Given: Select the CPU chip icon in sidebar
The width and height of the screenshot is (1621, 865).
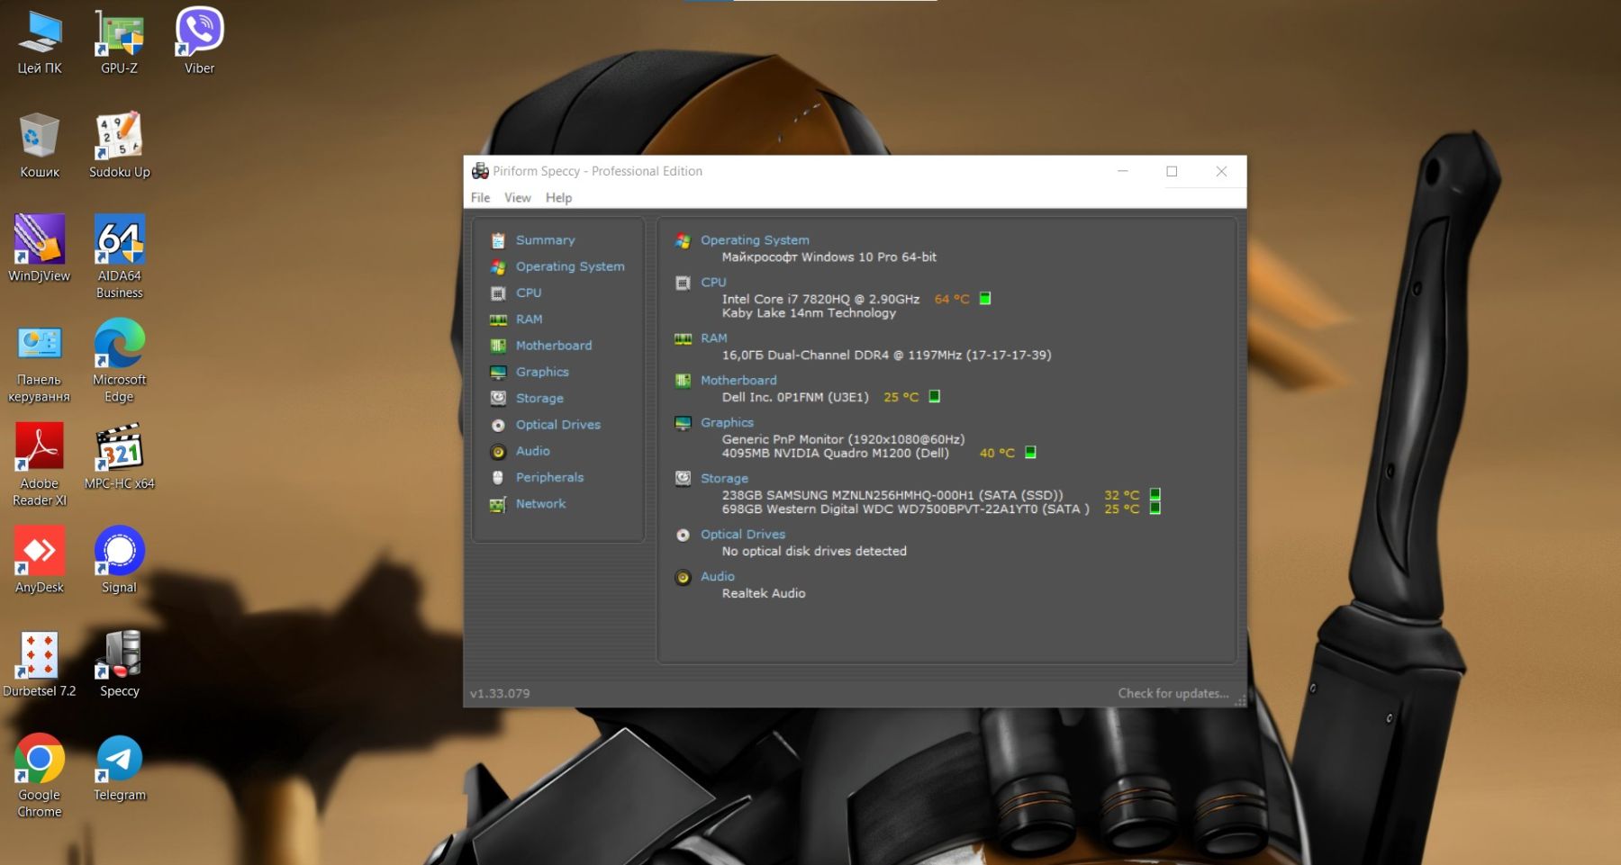Looking at the screenshot, I should (x=498, y=293).
